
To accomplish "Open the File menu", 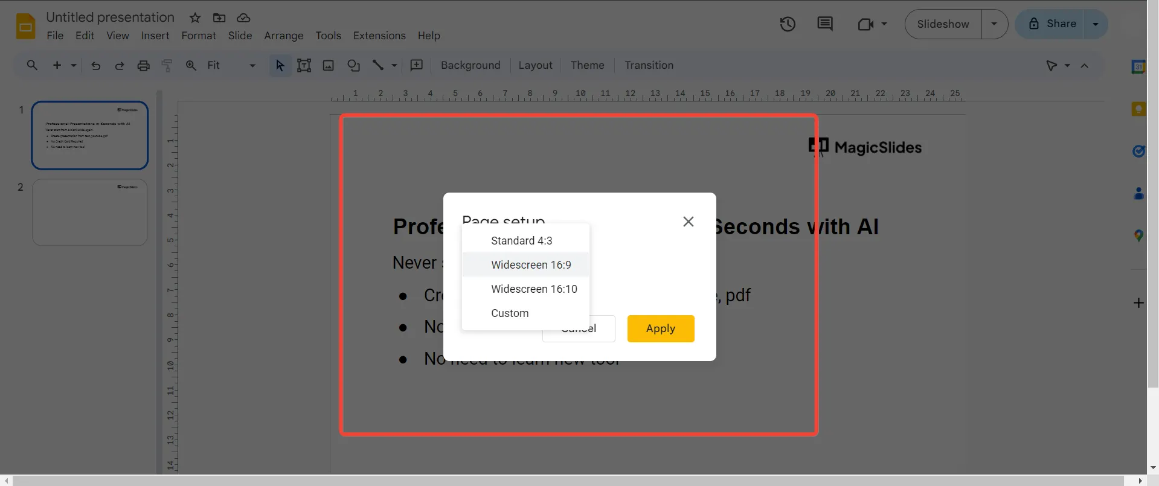I will click(x=55, y=36).
